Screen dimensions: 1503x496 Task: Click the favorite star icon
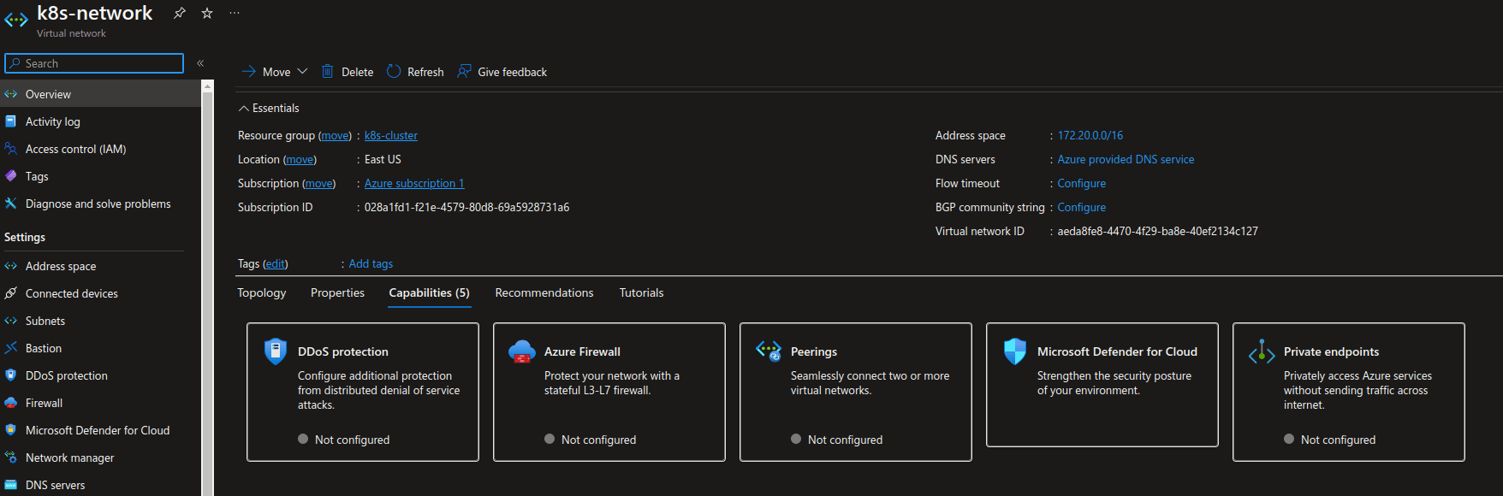point(206,13)
